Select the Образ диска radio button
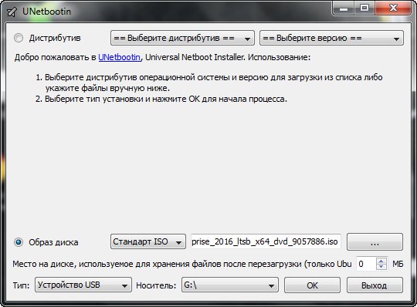The height and width of the screenshot is (307, 417). tap(19, 242)
